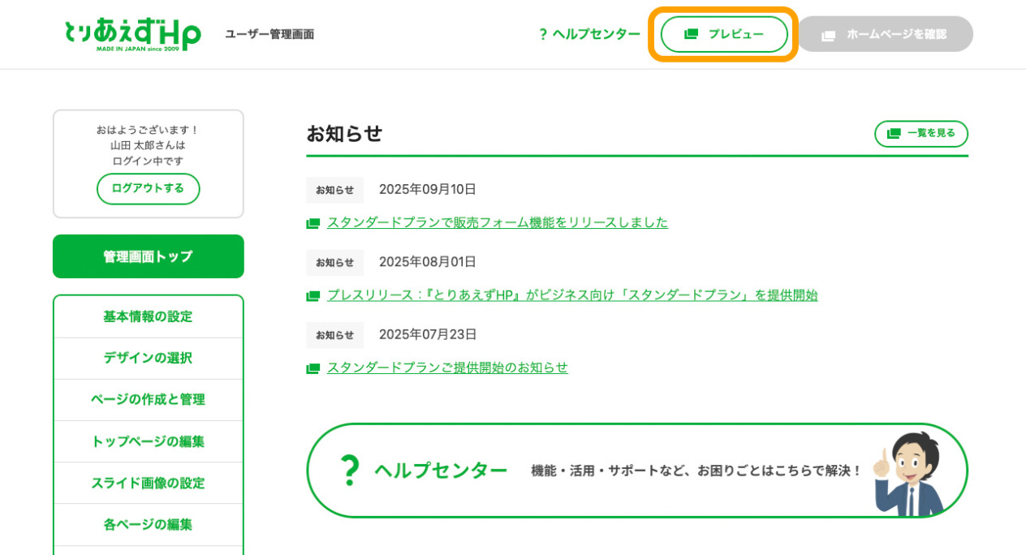Click the large green question mark in banner
The height and width of the screenshot is (555, 1026).
click(349, 471)
